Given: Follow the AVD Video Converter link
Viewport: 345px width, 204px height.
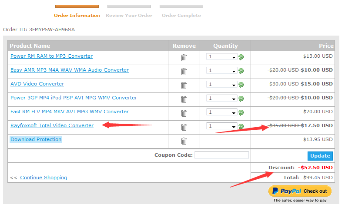Looking at the screenshot, I should click(37, 84).
